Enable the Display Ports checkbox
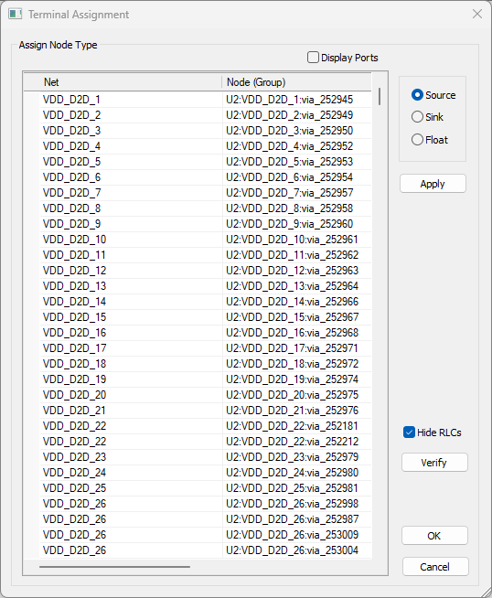The width and height of the screenshot is (492, 598). pos(313,58)
